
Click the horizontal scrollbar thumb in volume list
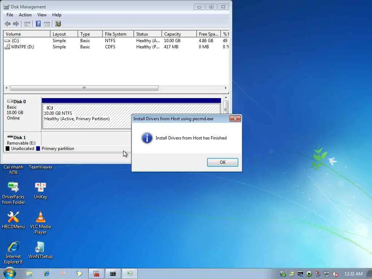(84, 88)
